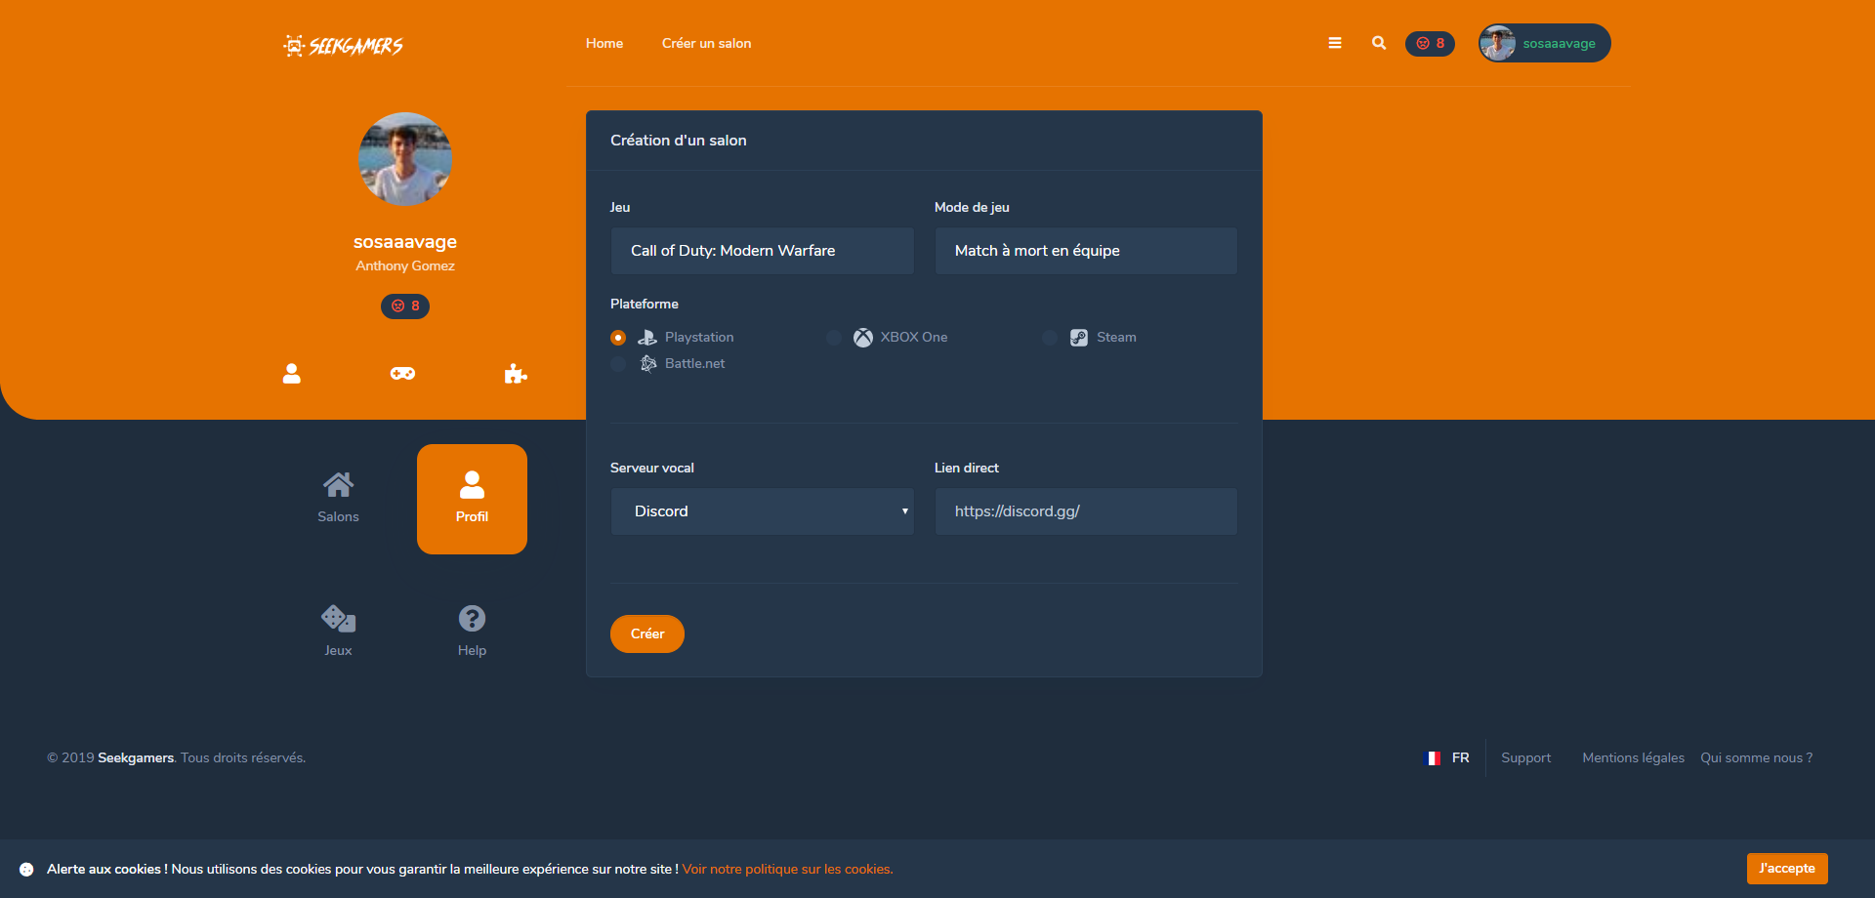Click the header notification badge showing 8
The height and width of the screenshot is (898, 1875).
[1430, 44]
